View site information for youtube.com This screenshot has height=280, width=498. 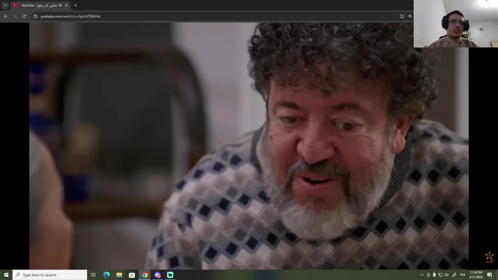tap(35, 16)
